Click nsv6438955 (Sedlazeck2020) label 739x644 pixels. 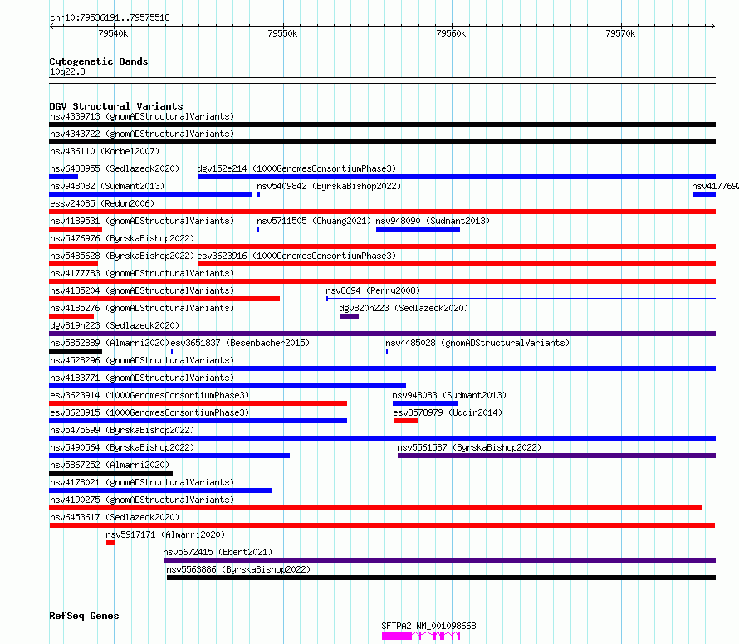pyautogui.click(x=115, y=168)
